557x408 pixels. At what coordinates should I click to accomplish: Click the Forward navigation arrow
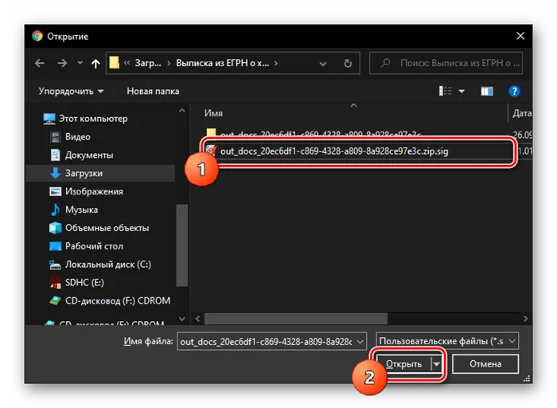62,63
